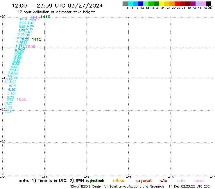Click the wave height value 6.25

(x=31, y=26)
